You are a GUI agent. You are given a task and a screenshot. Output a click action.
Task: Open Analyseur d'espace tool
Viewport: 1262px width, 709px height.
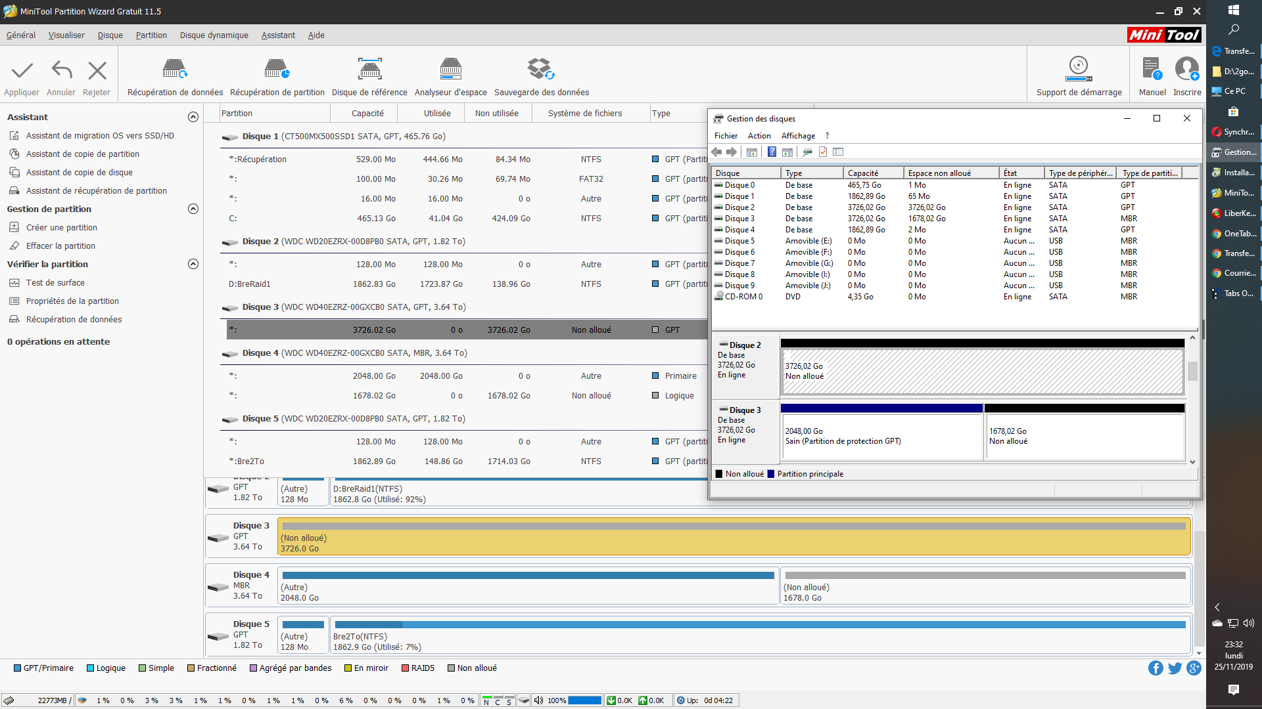tap(450, 69)
